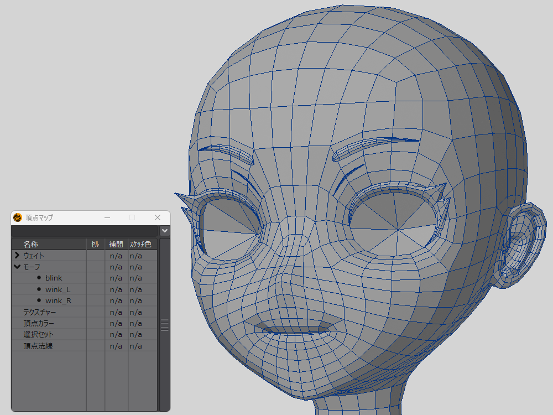The width and height of the screenshot is (553, 415).
Task: Click the vertical scrollbar grip handle
Action: pyautogui.click(x=164, y=325)
